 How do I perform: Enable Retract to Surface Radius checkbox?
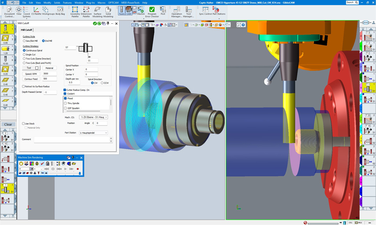click(x=24, y=87)
